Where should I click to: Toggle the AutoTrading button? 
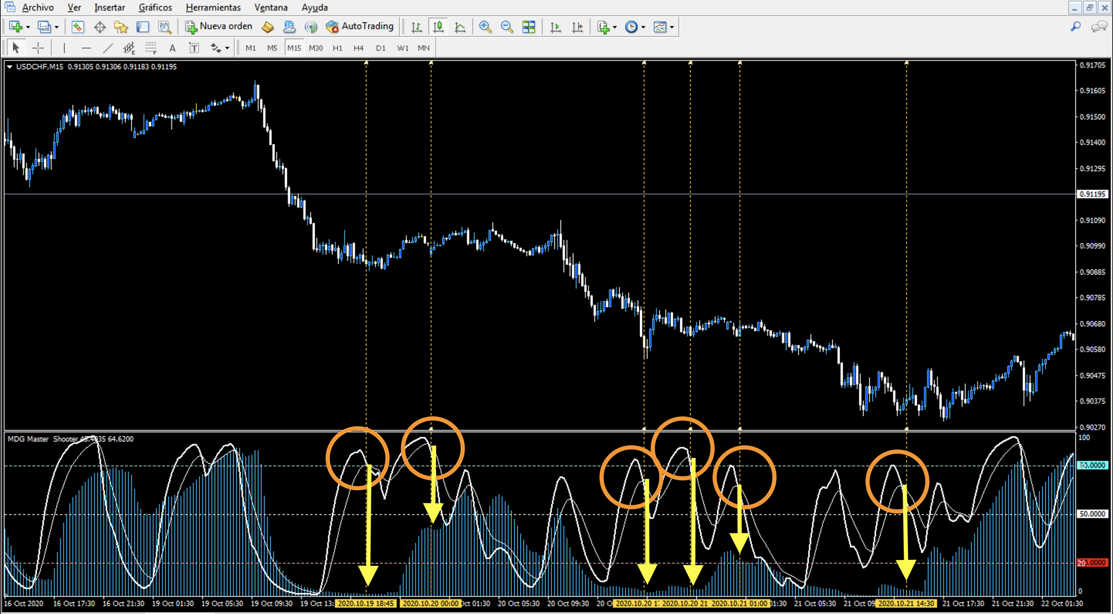pyautogui.click(x=360, y=27)
